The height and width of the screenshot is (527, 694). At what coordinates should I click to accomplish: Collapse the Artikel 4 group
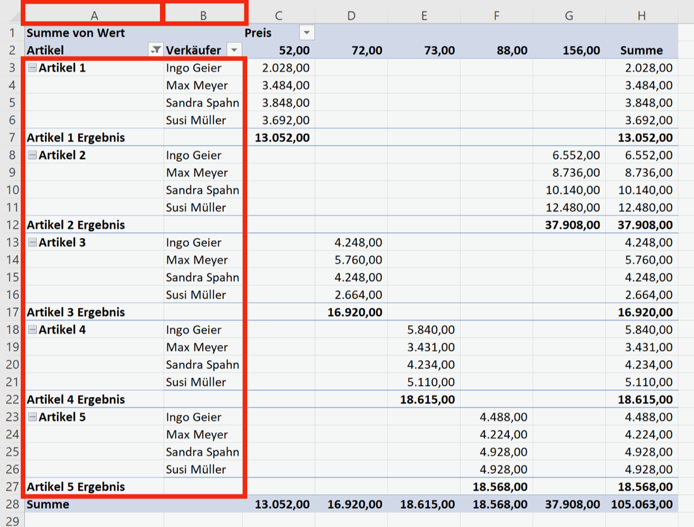pyautogui.click(x=32, y=329)
